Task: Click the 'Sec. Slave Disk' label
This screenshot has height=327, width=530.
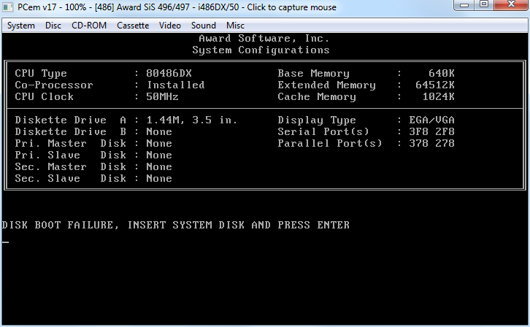Action: (x=70, y=178)
